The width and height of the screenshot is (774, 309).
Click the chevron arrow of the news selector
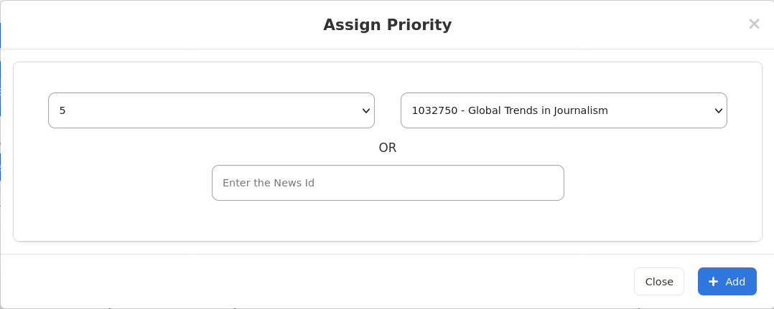tap(718, 110)
